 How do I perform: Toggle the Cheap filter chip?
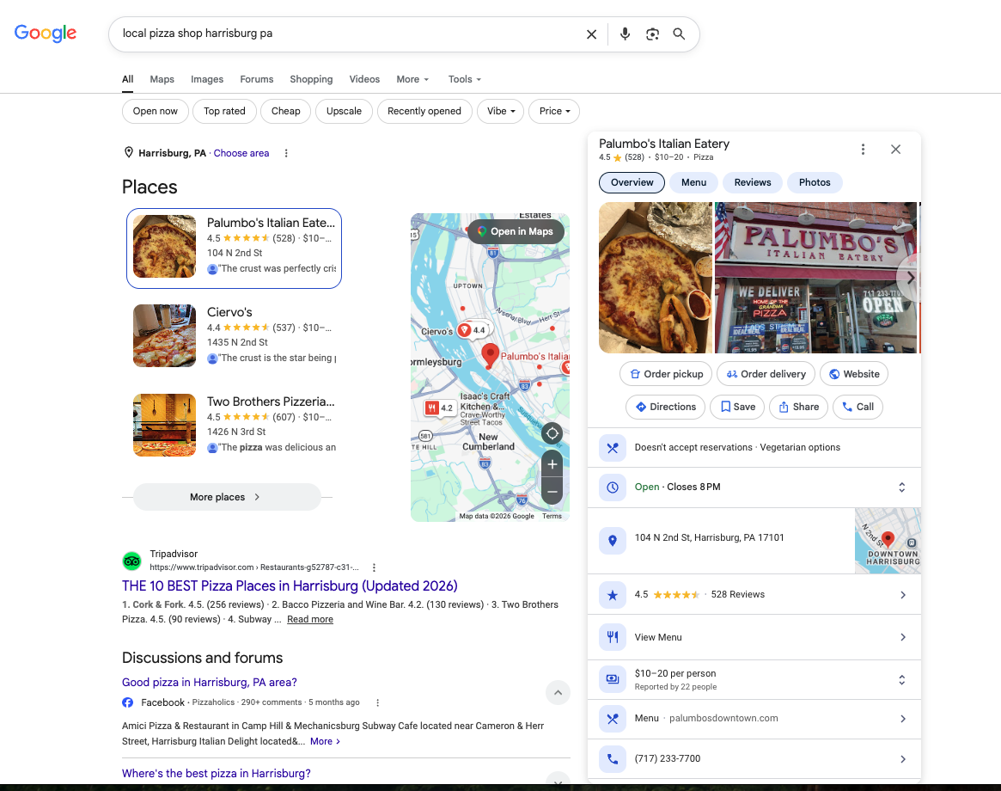click(x=285, y=111)
